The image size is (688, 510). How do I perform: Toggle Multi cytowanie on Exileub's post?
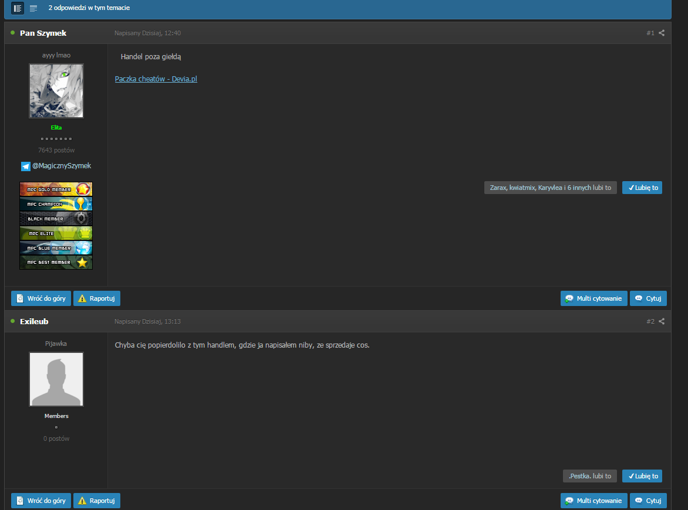coord(593,501)
